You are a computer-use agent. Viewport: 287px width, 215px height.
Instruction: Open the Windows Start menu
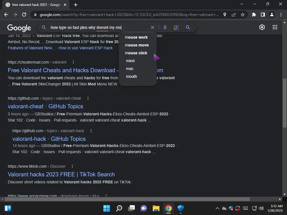[x=107, y=208]
